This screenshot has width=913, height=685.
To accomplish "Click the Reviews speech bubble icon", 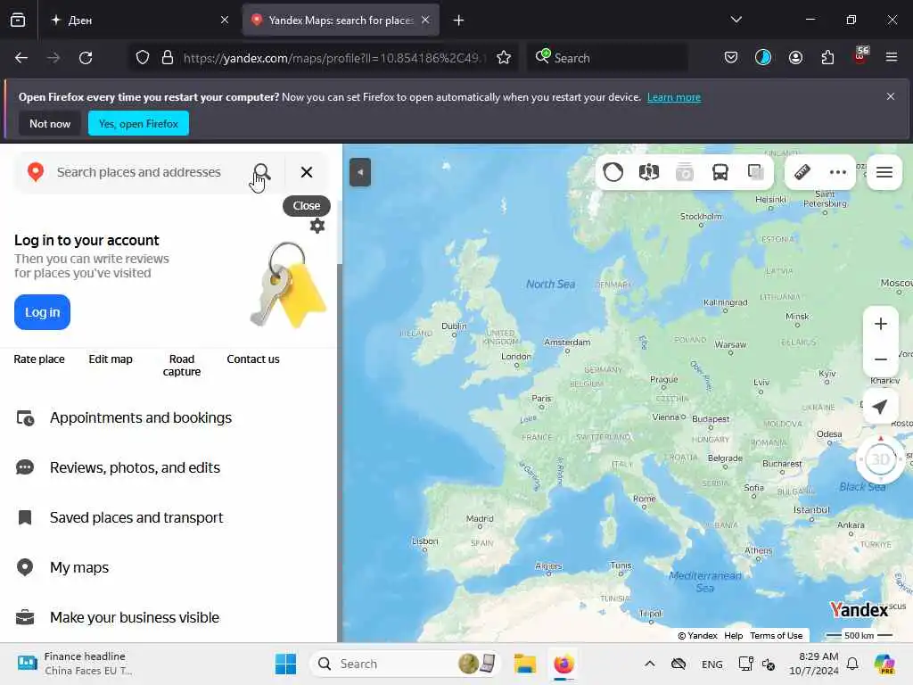I will 25,467.
